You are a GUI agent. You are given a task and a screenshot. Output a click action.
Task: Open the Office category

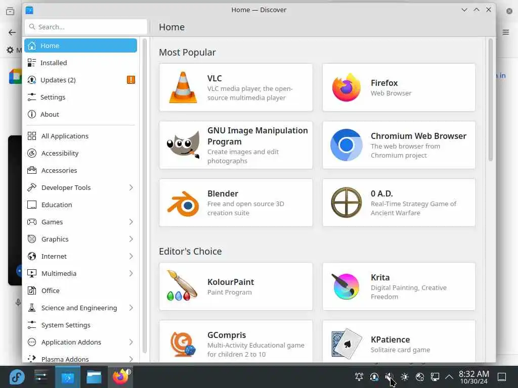(x=80, y=290)
